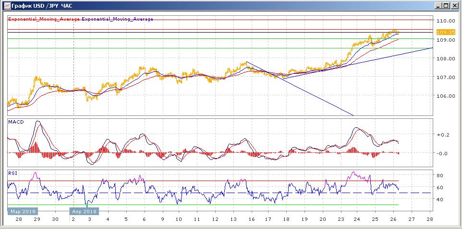The height and width of the screenshot is (229, 462).
Task: Click date 29 on the time axis
Action: click(x=36, y=219)
